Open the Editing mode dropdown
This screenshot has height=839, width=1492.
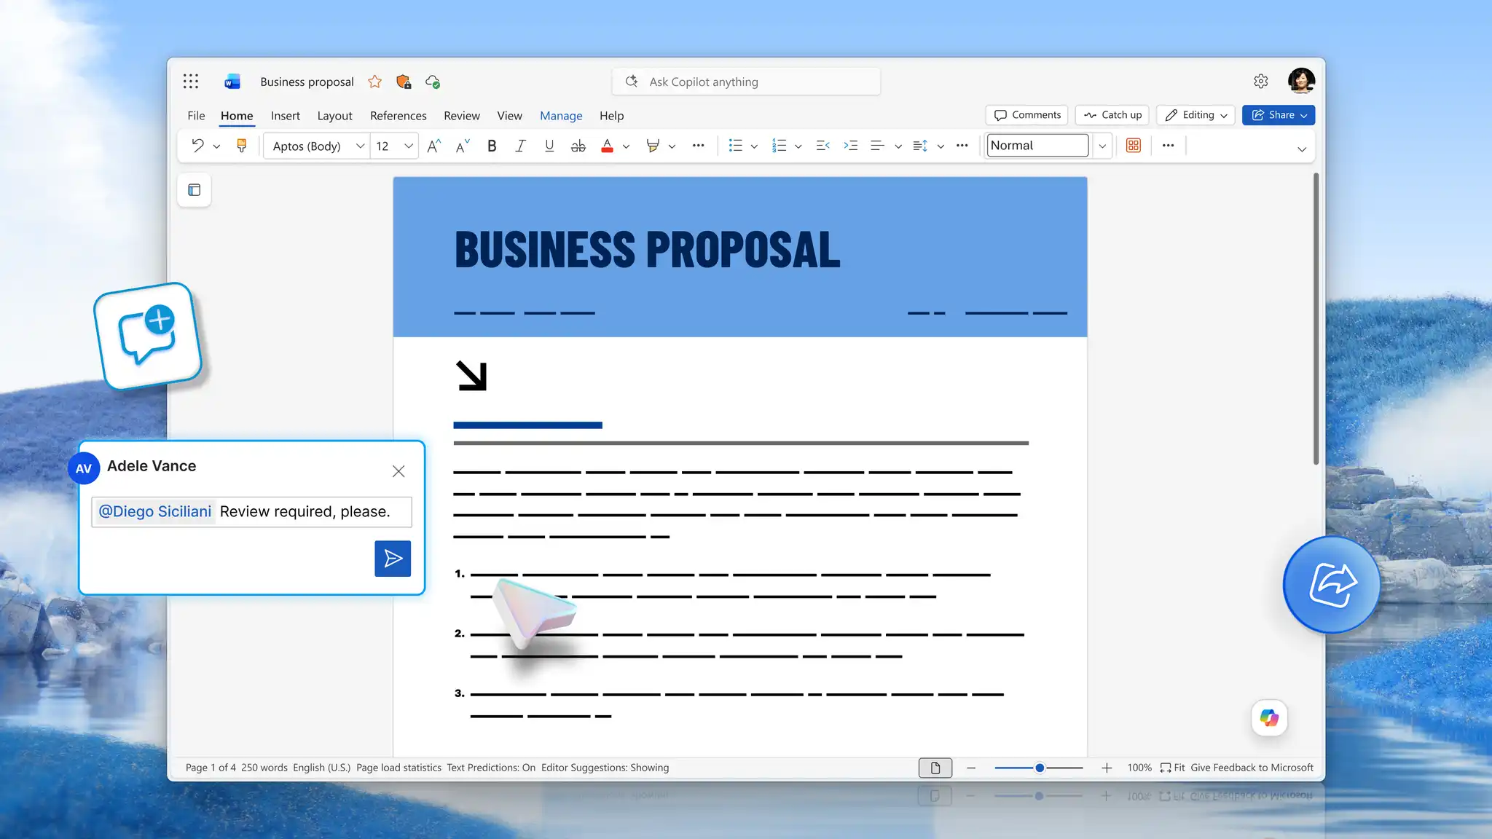(x=1195, y=115)
